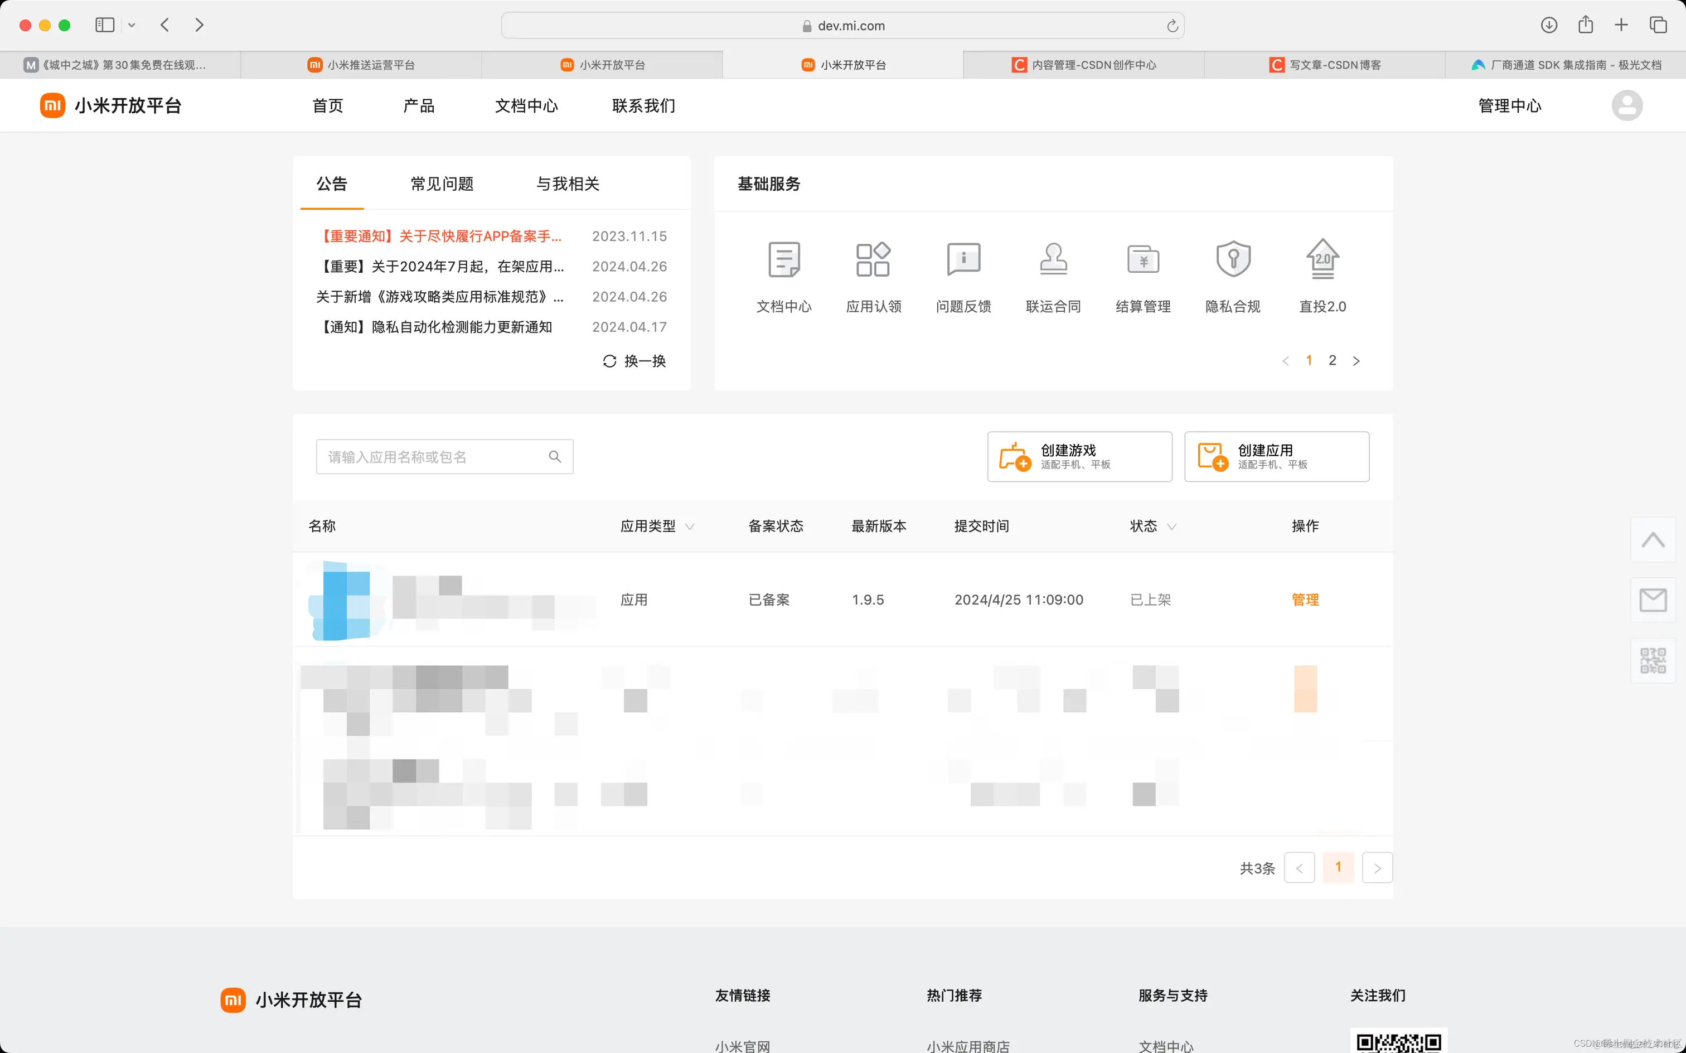
Task: Click the scroll-to-top arrow icon
Action: click(1653, 540)
